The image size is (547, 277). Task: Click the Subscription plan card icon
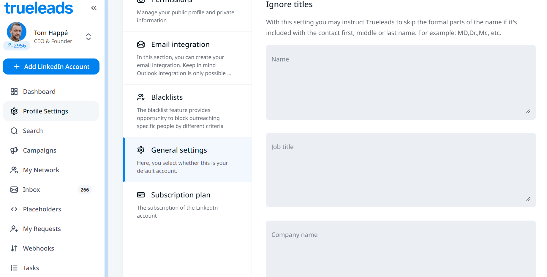pos(141,195)
